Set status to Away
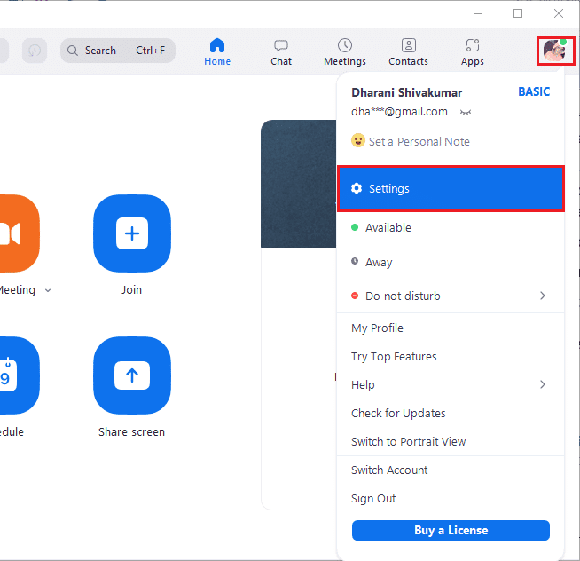The image size is (580, 561). [x=451, y=262]
